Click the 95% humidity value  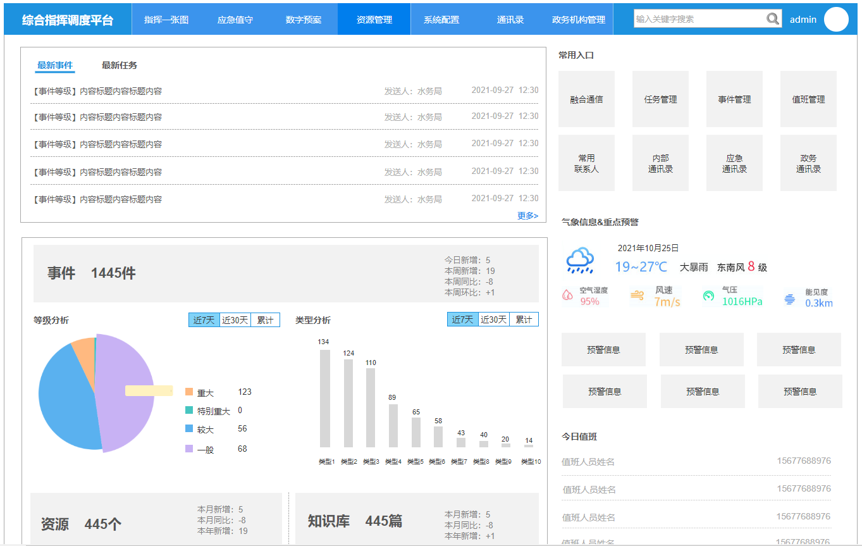point(589,302)
